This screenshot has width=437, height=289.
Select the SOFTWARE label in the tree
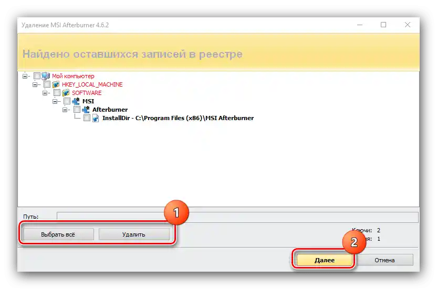pyautogui.click(x=87, y=93)
